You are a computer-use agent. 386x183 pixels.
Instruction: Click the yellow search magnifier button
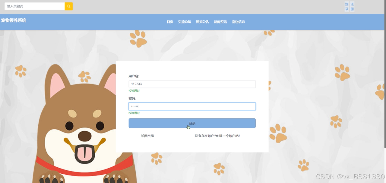pos(69,6)
